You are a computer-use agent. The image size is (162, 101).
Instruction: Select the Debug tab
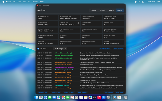[120, 10]
